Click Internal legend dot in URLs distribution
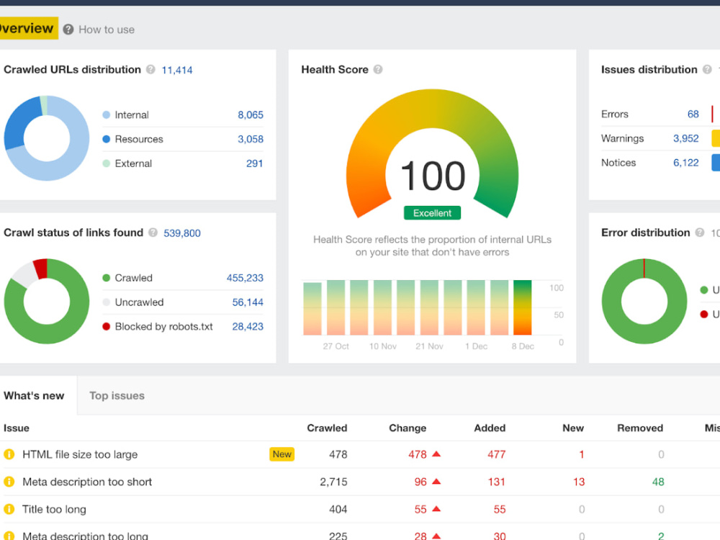The width and height of the screenshot is (720, 540). pos(106,114)
